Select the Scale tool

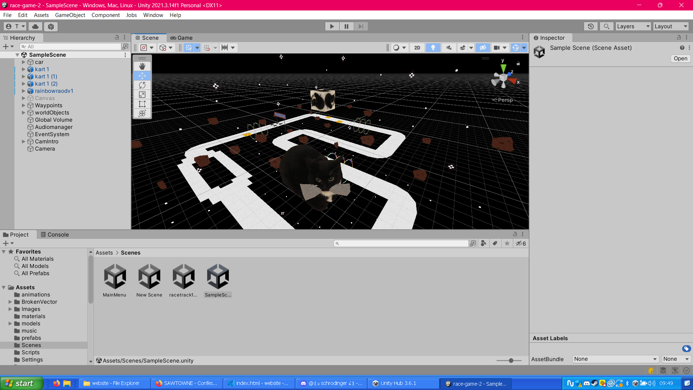tap(142, 95)
